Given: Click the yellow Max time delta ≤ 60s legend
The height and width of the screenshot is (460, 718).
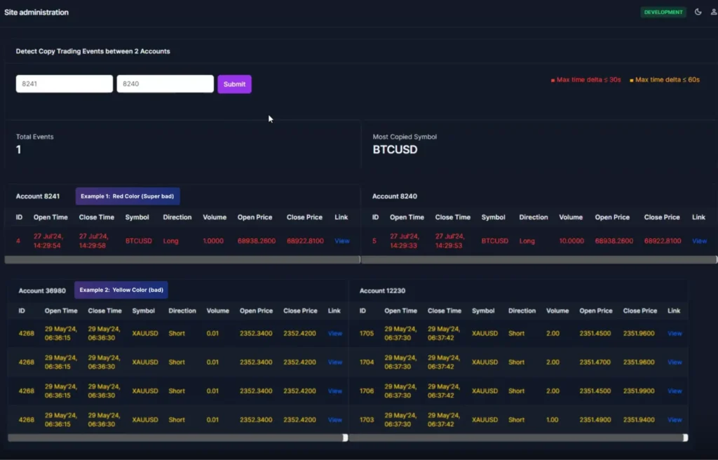Looking at the screenshot, I should (665, 80).
